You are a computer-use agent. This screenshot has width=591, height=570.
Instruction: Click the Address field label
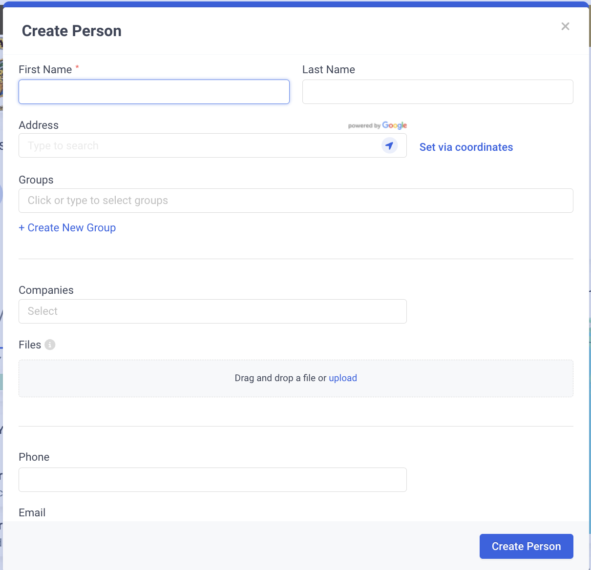[39, 125]
